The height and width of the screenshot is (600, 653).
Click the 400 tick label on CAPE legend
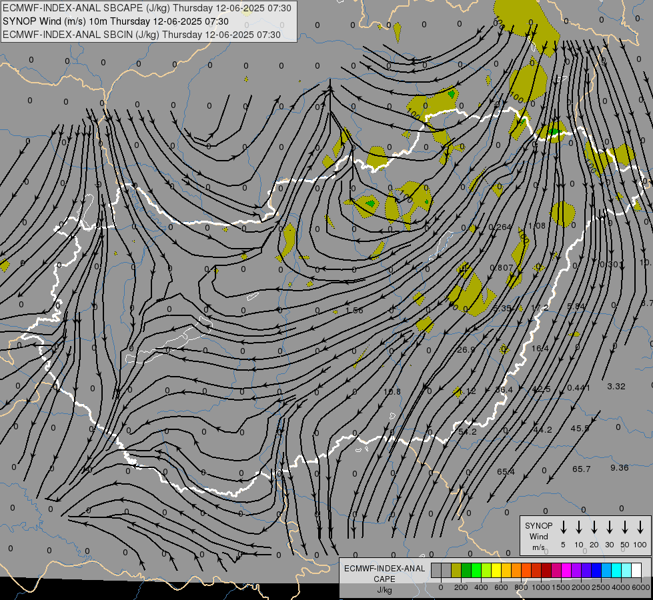(481, 587)
